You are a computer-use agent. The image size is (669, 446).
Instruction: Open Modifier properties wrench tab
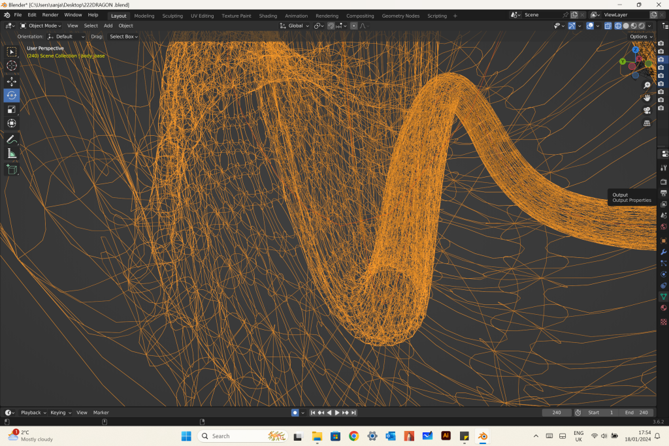coord(664,252)
